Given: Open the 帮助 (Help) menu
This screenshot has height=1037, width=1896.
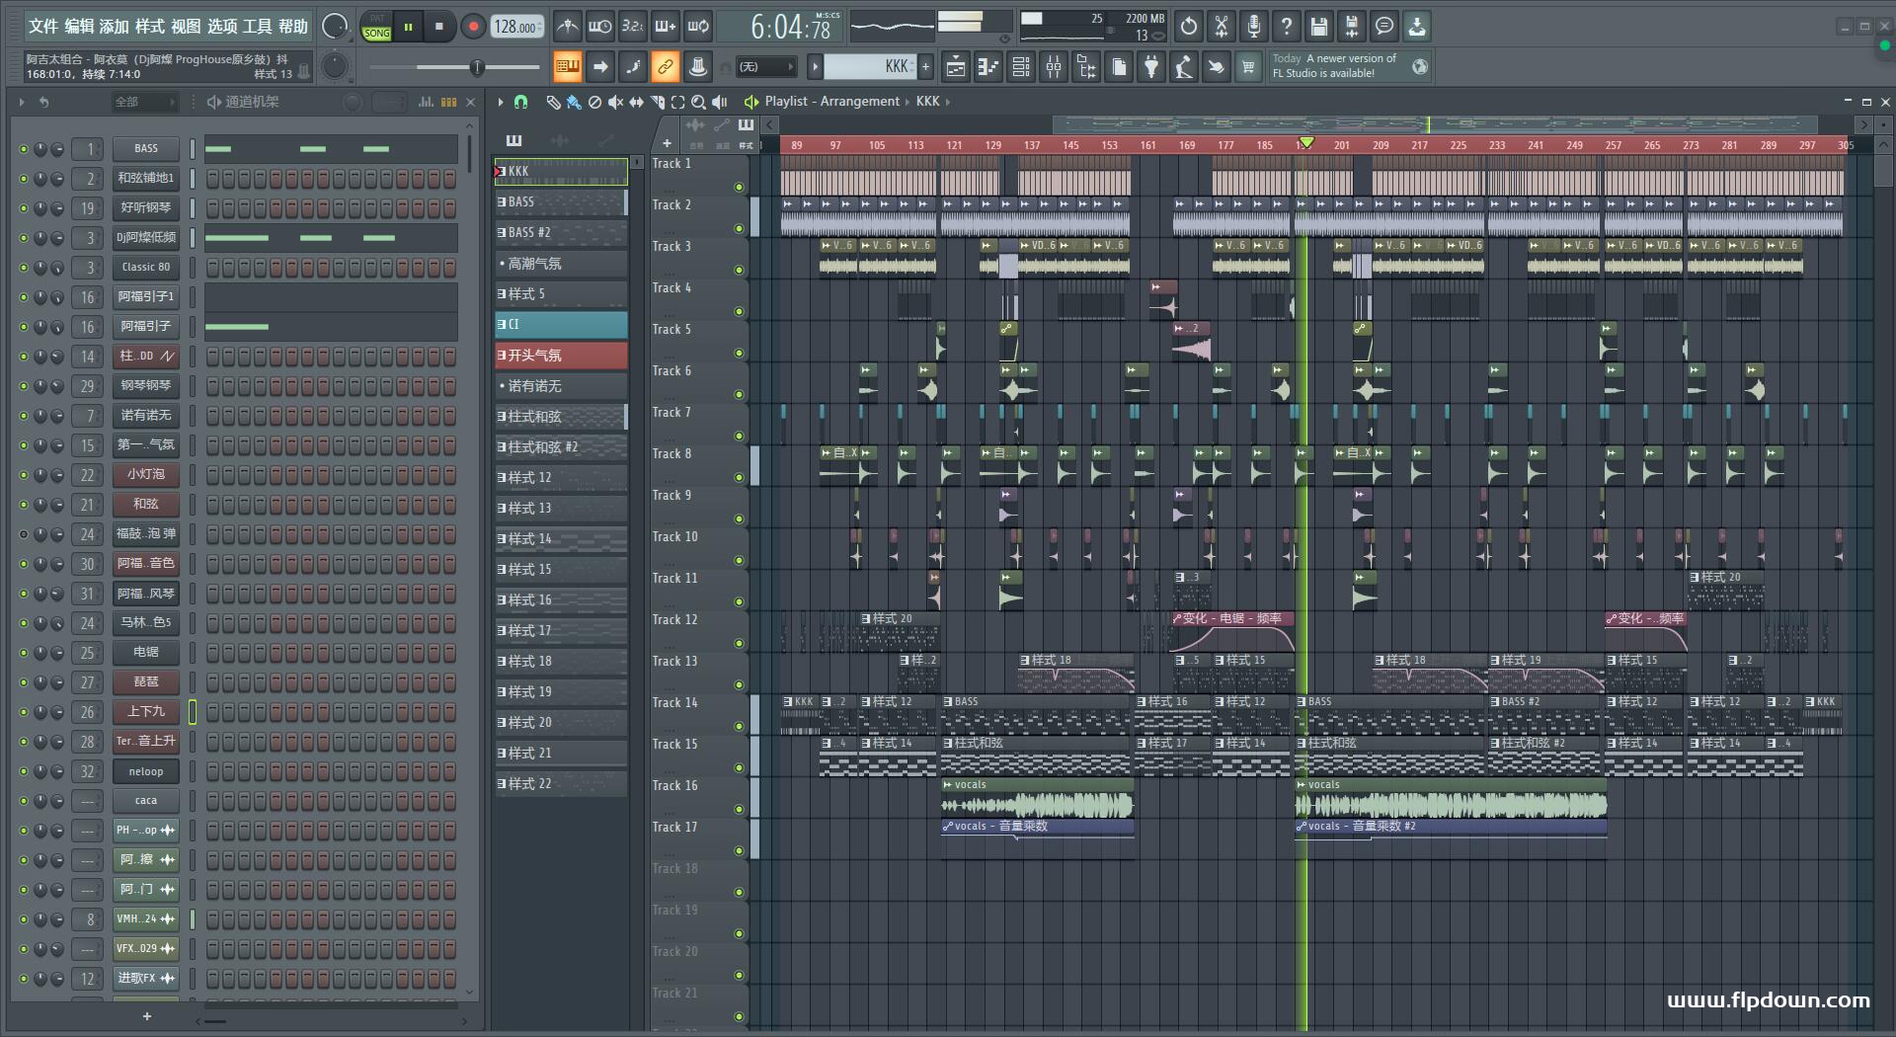Looking at the screenshot, I should pyautogui.click(x=293, y=27).
